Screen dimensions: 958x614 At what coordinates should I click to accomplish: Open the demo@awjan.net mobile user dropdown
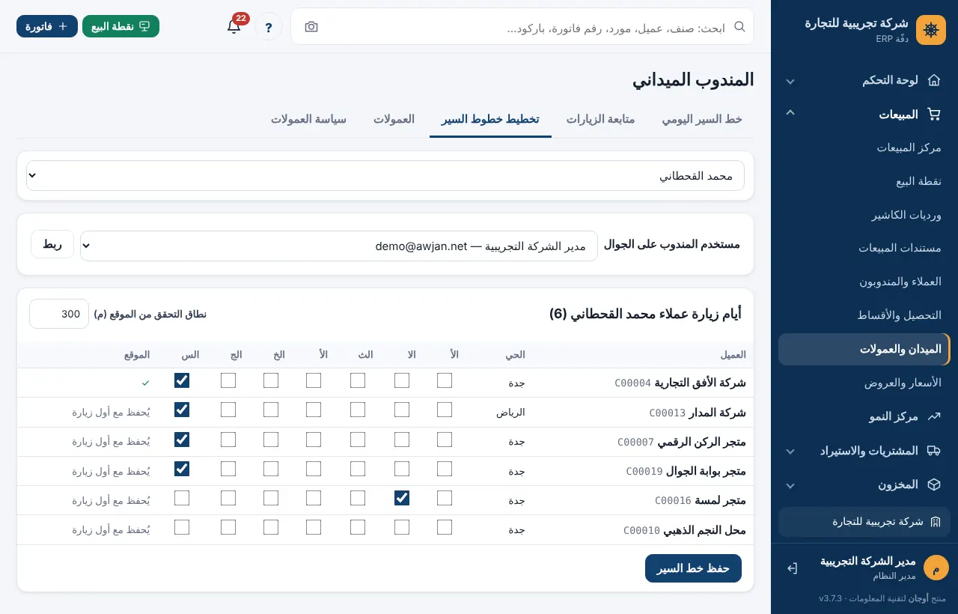pyautogui.click(x=339, y=246)
